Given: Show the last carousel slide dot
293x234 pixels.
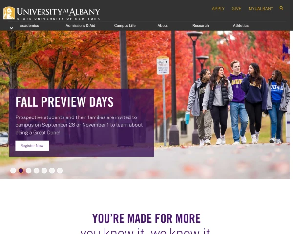Looking at the screenshot, I should click(60, 170).
